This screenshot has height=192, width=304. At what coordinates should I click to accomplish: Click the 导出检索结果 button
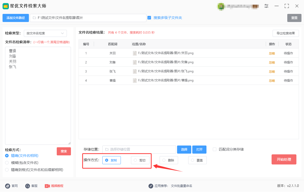pos(286,33)
